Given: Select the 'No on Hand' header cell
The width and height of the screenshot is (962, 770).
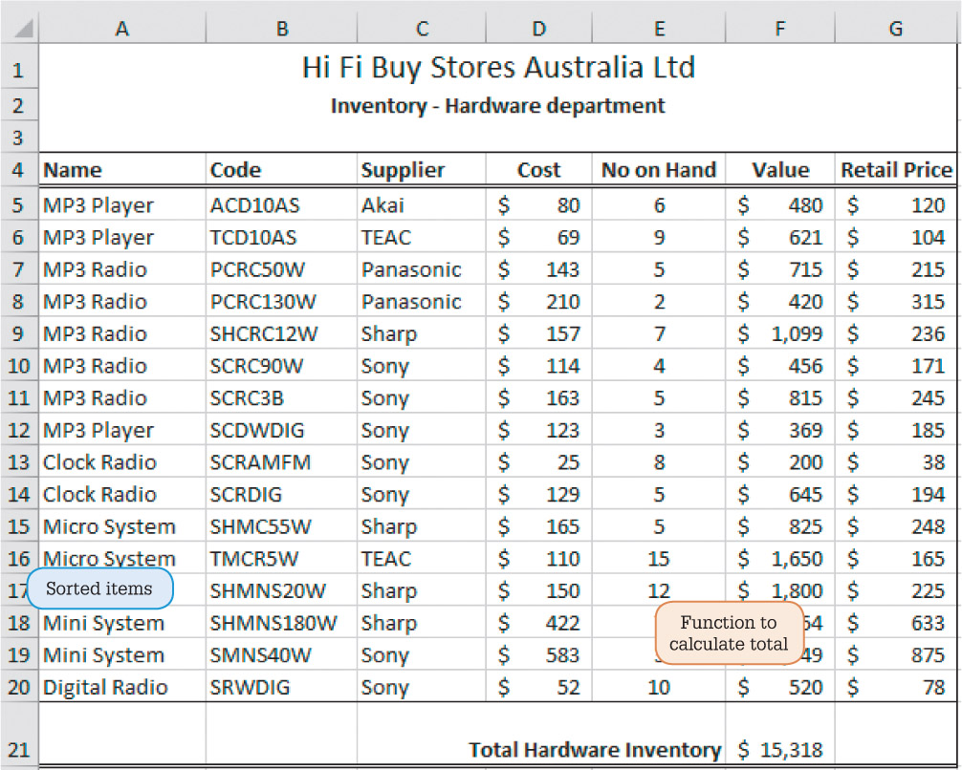Looking at the screenshot, I should pyautogui.click(x=659, y=170).
